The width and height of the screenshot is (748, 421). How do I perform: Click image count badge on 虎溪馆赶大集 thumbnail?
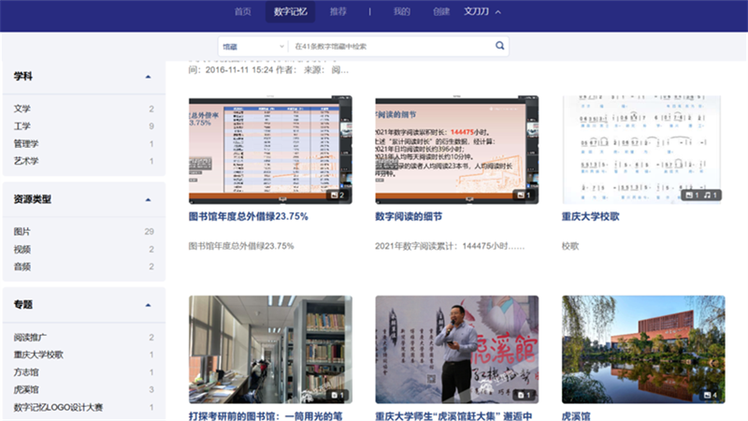click(x=524, y=395)
